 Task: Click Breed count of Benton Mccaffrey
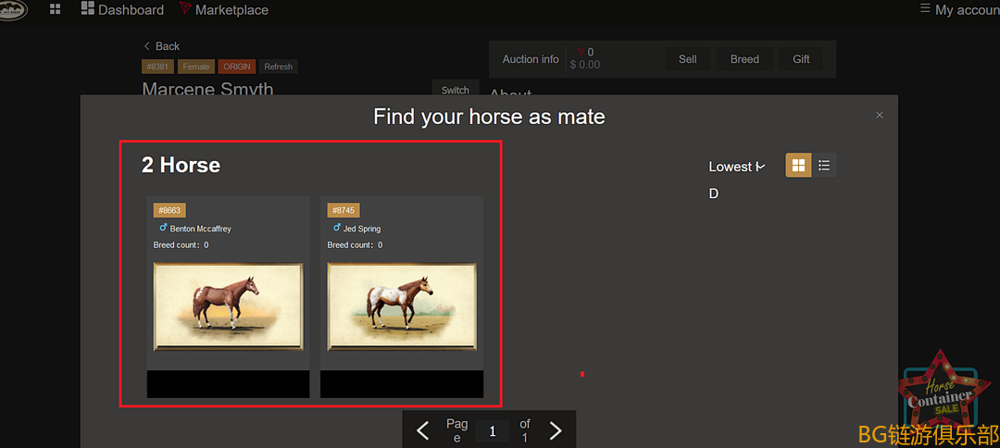coord(181,245)
